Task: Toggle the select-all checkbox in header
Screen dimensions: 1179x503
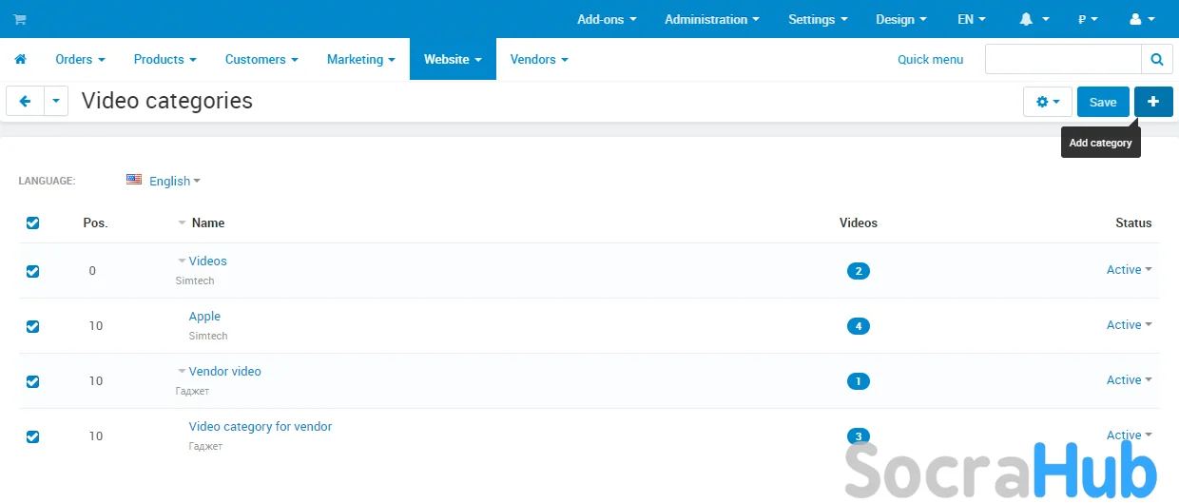Action: (x=33, y=222)
